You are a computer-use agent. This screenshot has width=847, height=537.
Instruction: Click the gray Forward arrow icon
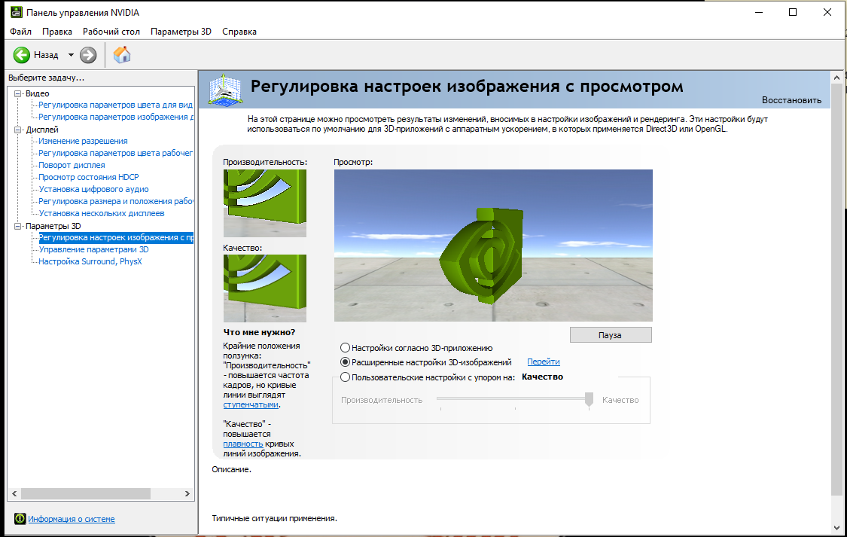88,54
